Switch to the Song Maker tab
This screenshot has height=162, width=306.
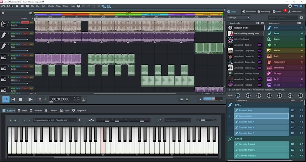coord(81,110)
